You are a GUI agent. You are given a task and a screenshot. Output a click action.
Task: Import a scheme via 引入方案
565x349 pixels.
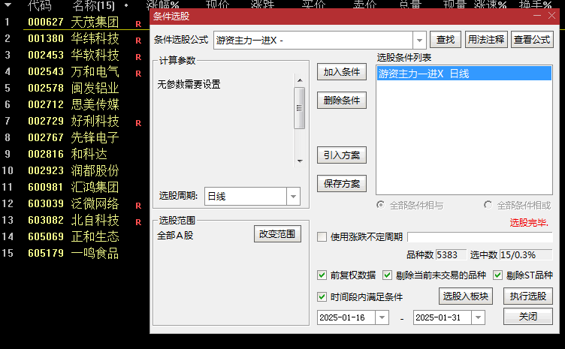pos(342,155)
